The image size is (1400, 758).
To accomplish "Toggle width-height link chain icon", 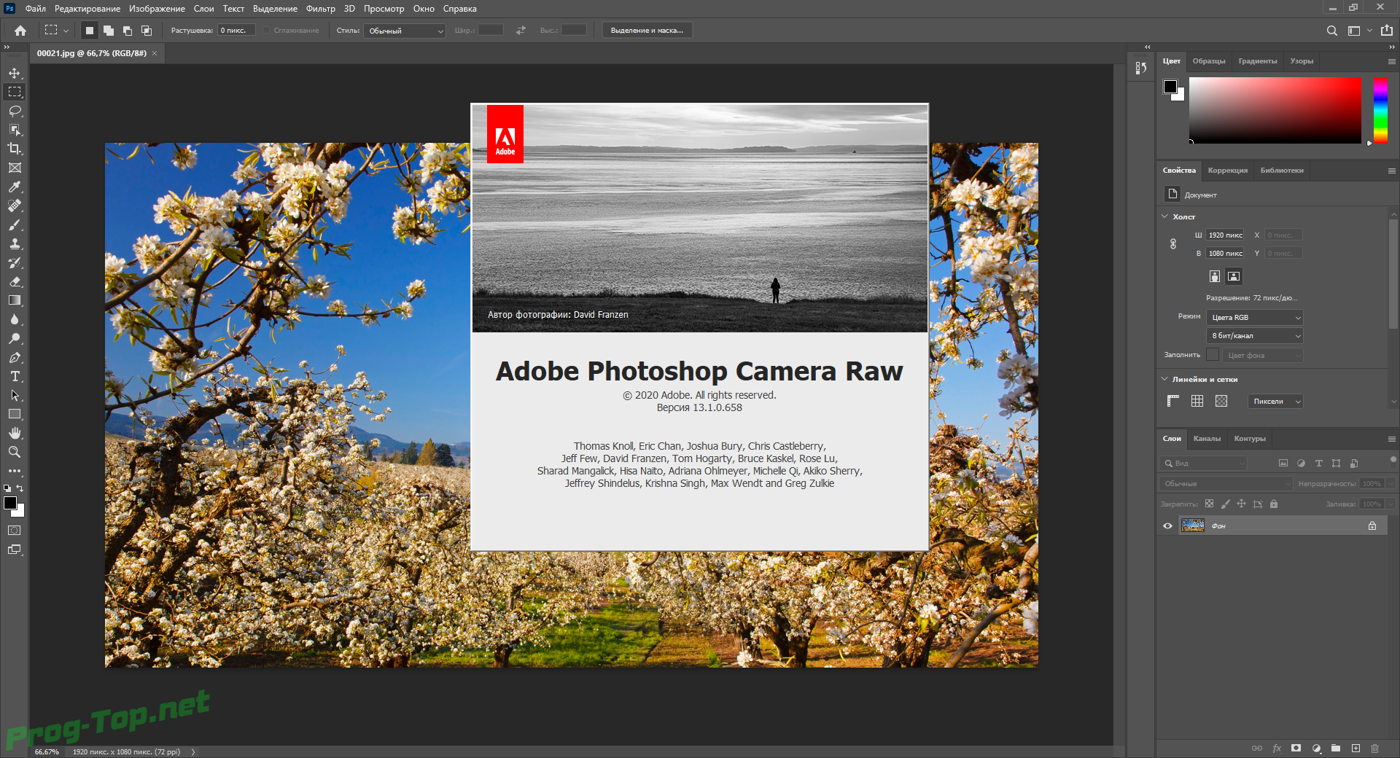I will (1173, 244).
